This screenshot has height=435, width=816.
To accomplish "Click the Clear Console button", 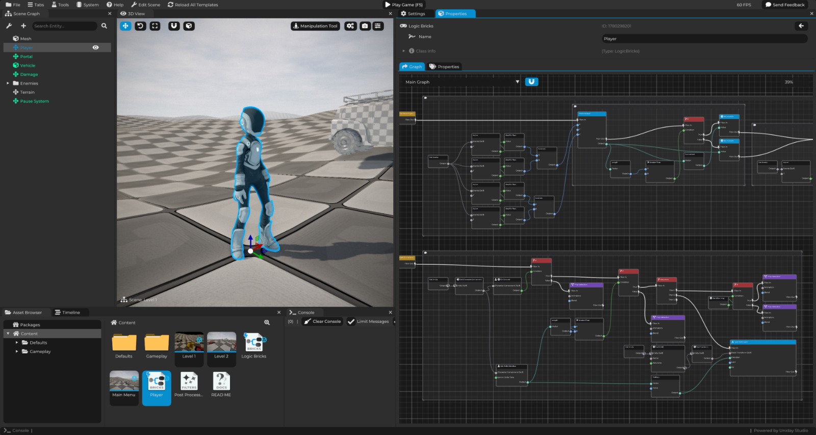I will click(322, 321).
